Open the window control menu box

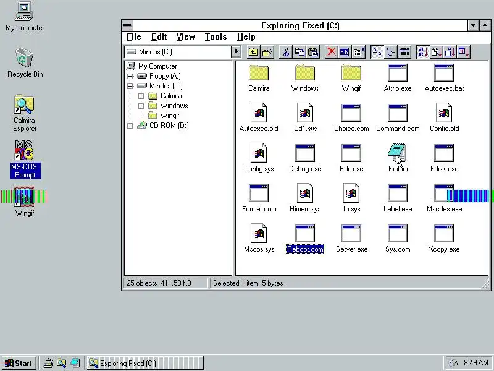[x=127, y=25]
